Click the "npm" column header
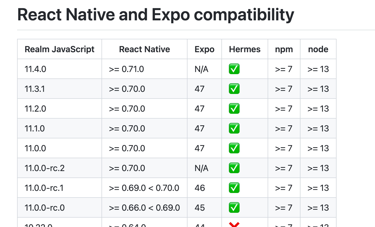Image resolution: width=375 pixels, height=227 pixels. pyautogui.click(x=284, y=49)
